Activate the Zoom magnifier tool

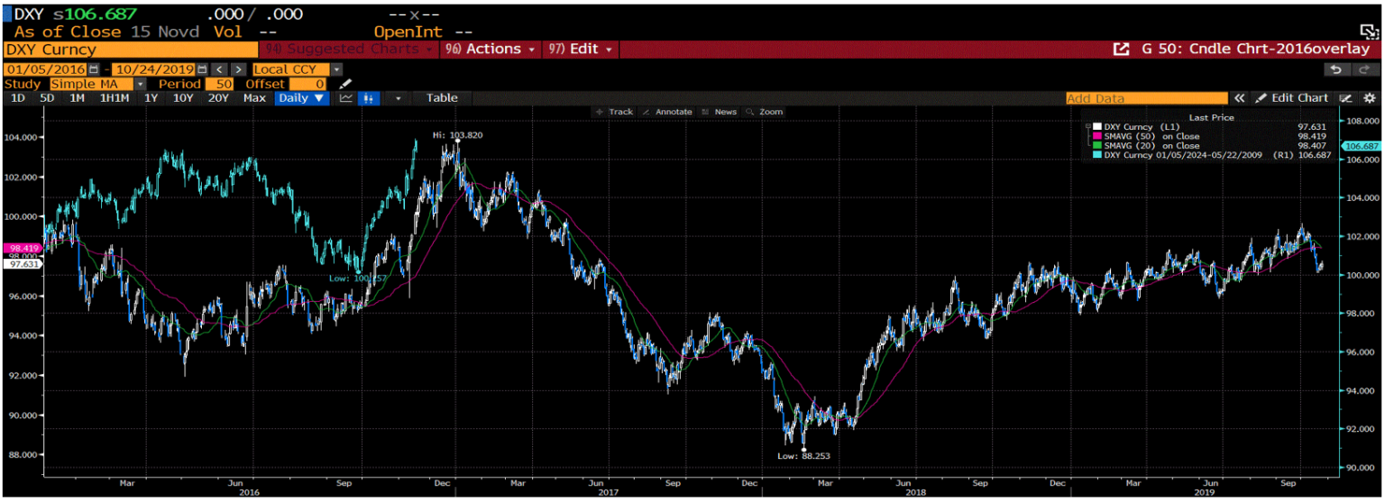pos(764,112)
